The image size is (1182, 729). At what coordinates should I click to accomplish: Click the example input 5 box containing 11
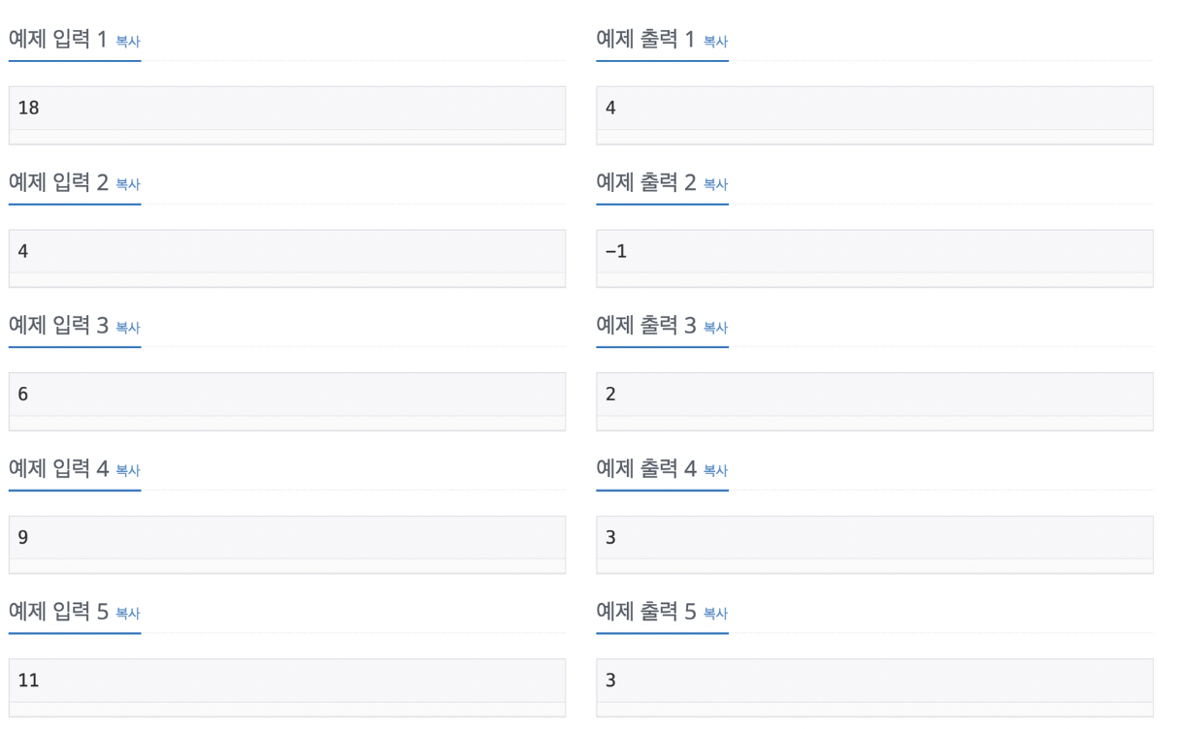click(287, 688)
